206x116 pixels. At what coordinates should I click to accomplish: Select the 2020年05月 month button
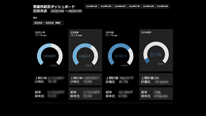(x=106, y=6)
